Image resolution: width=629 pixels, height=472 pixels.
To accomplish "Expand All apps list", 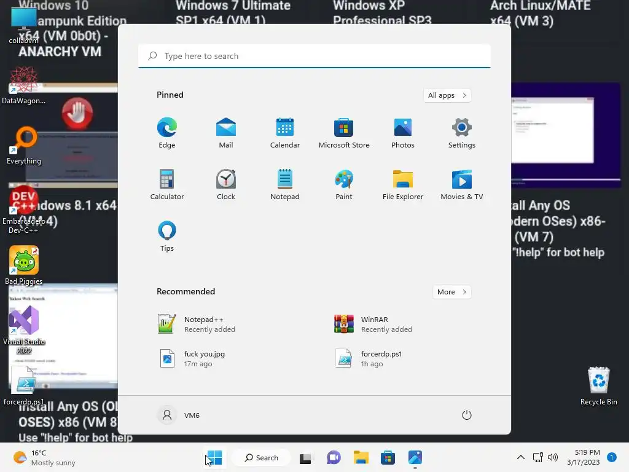I will pyautogui.click(x=447, y=95).
